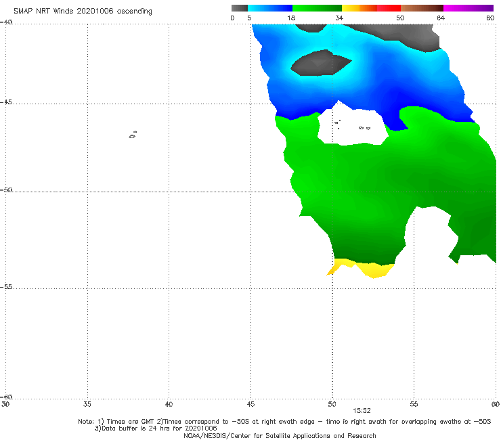Click the green 18-34 colorbar segment

tap(317, 8)
